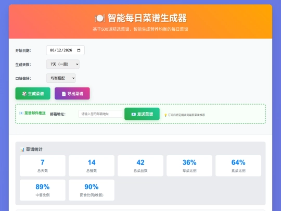Click the 面食比例(晚餐) 90% card
Image resolution: width=281 pixels, height=211 pixels.
(92, 190)
